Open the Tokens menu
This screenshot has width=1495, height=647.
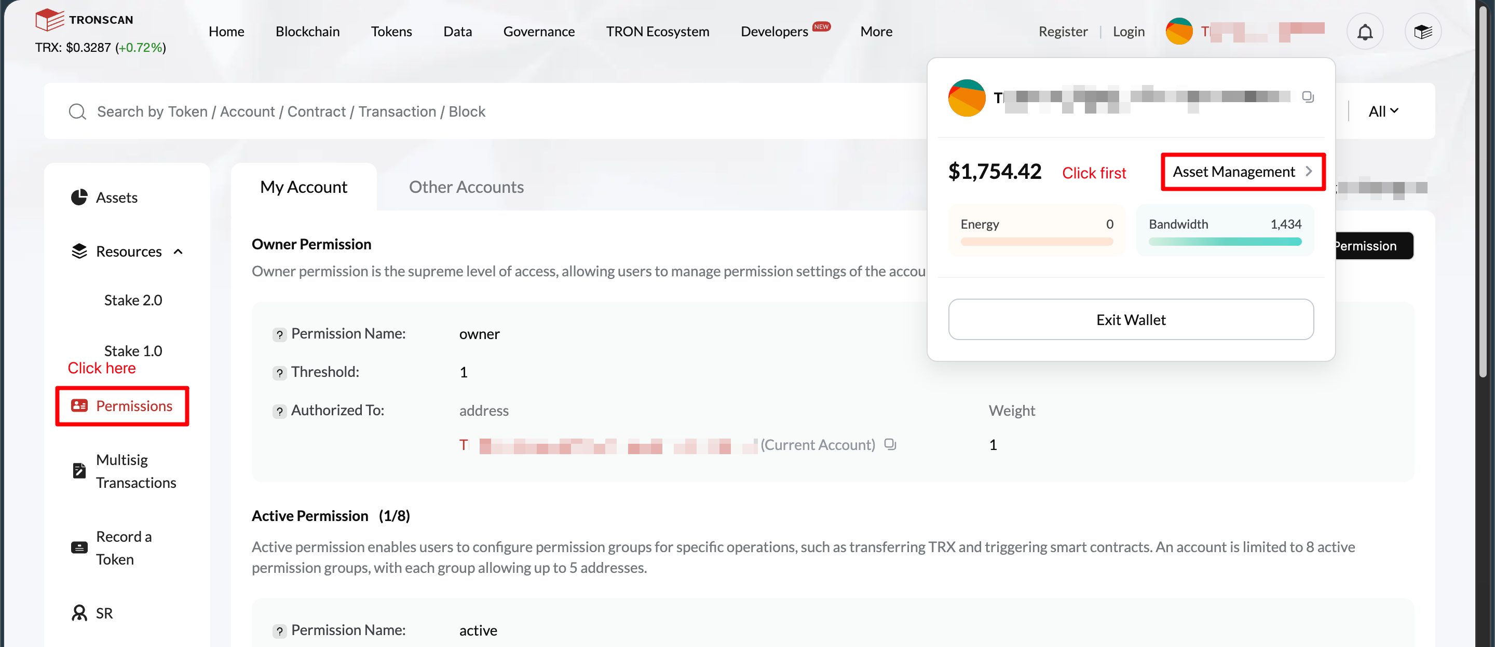tap(391, 31)
